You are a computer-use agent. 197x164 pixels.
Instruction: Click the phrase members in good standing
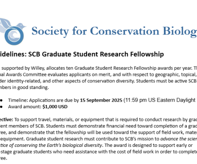click(24, 87)
